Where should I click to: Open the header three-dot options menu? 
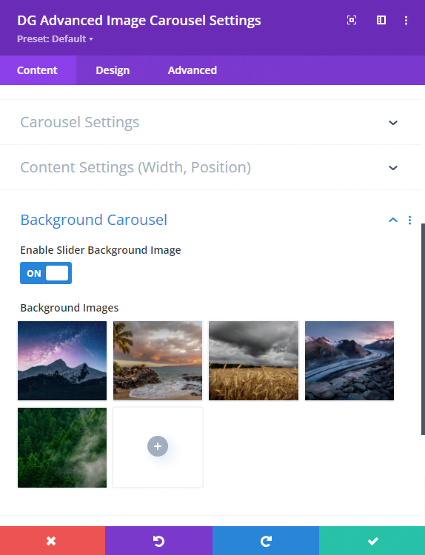406,20
